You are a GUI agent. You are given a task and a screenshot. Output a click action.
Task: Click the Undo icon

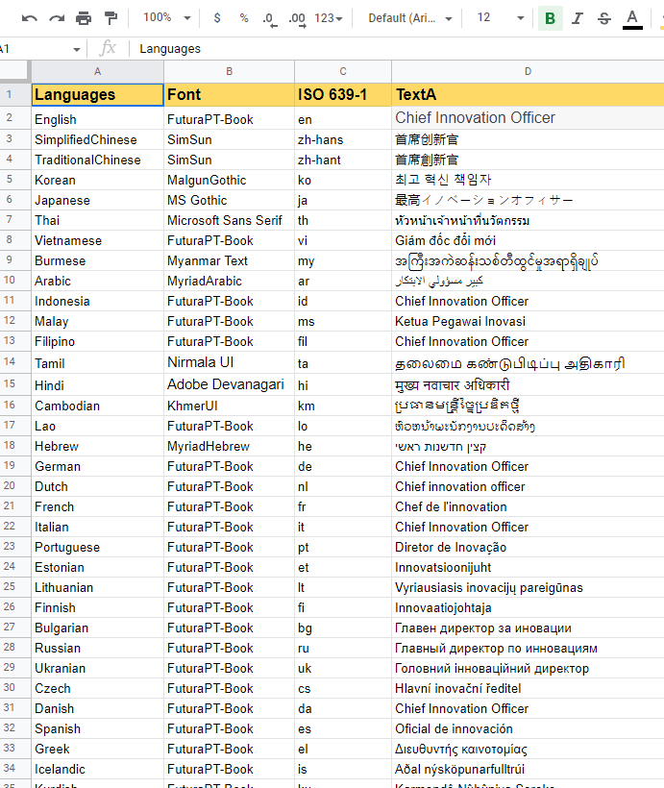point(29,18)
